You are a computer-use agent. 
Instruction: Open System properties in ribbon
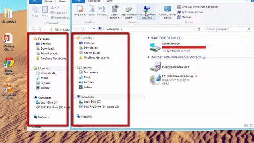click(x=190, y=12)
